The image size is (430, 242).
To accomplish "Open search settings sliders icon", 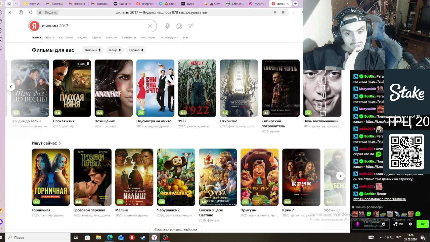I will (x=191, y=26).
